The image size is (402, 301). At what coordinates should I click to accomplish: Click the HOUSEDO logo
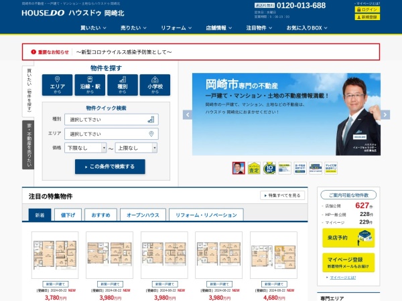(43, 13)
